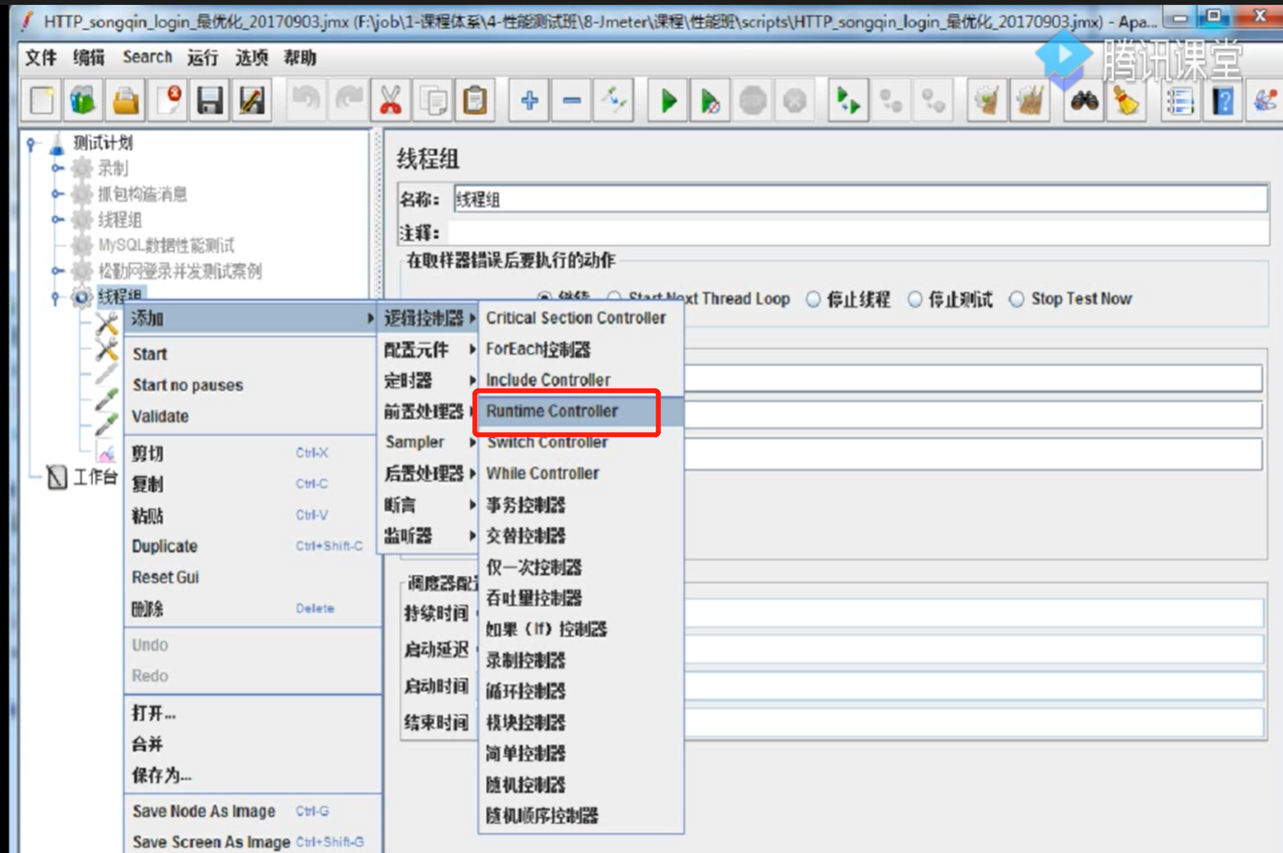The image size is (1283, 853).
Task: Click the Help question mark toolbar icon
Action: (1223, 101)
